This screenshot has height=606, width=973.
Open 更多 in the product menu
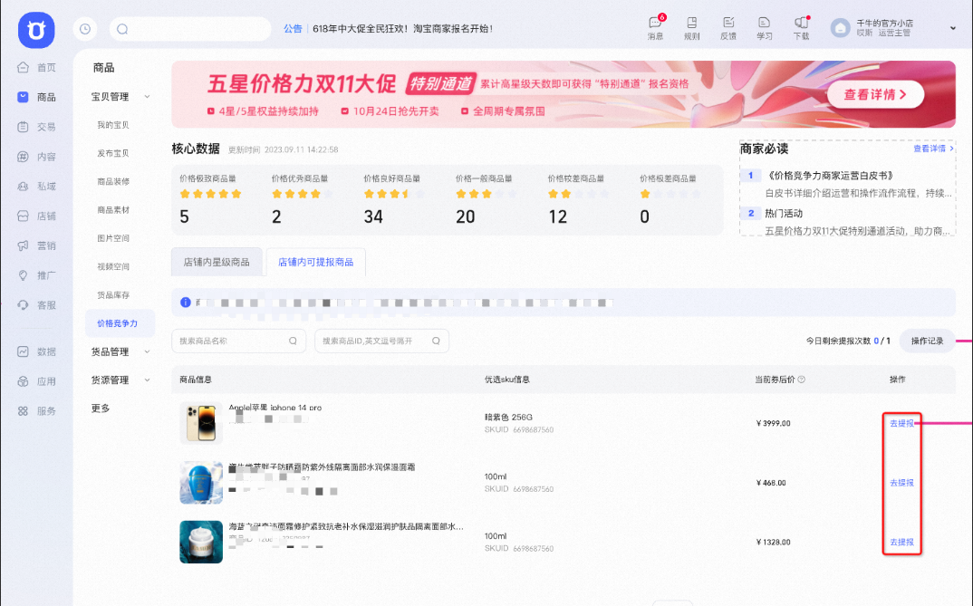[101, 409]
